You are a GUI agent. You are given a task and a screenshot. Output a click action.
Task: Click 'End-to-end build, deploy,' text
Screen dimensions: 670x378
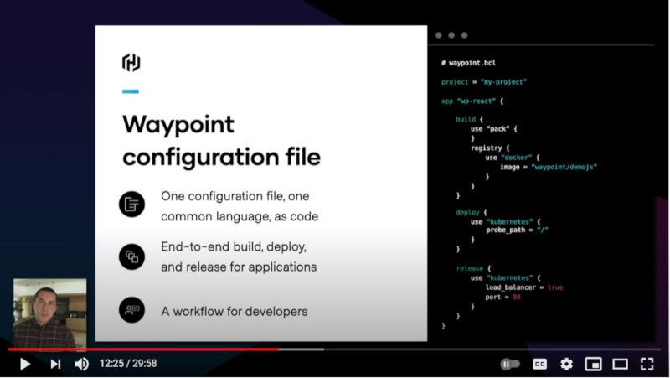point(234,246)
